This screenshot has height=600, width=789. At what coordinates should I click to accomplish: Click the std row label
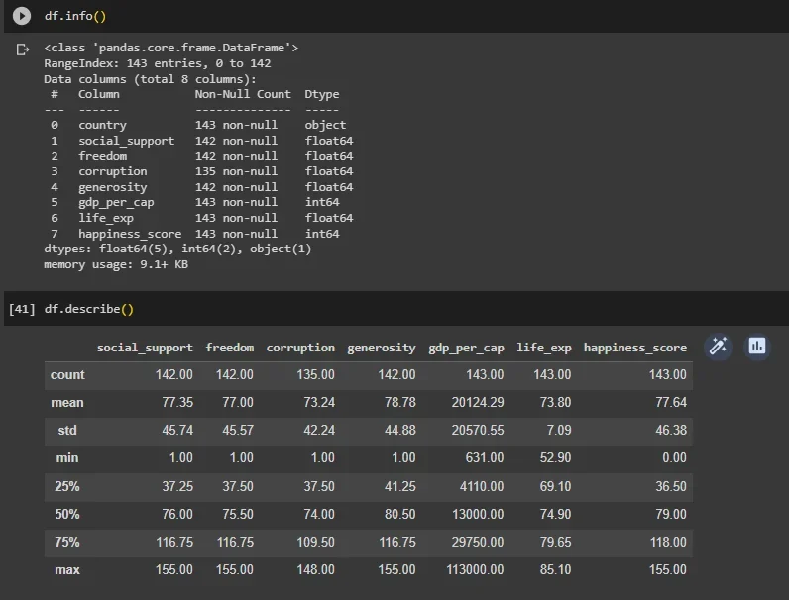[x=67, y=430]
